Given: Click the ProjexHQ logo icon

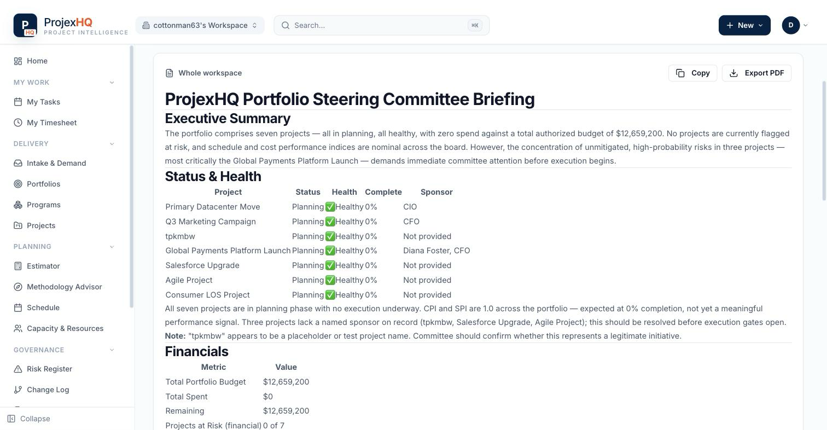Looking at the screenshot, I should (25, 25).
